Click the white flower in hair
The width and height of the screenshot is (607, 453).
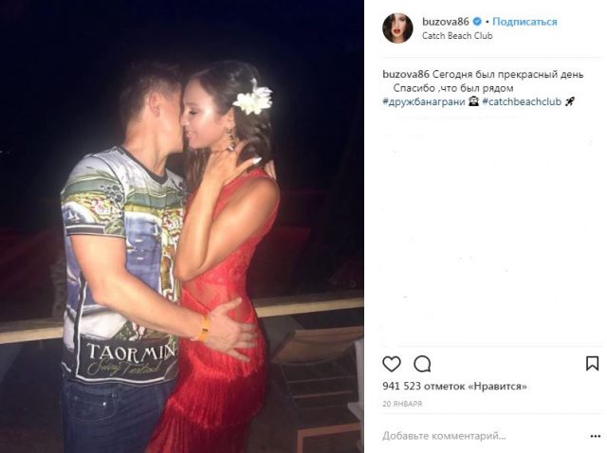253,97
